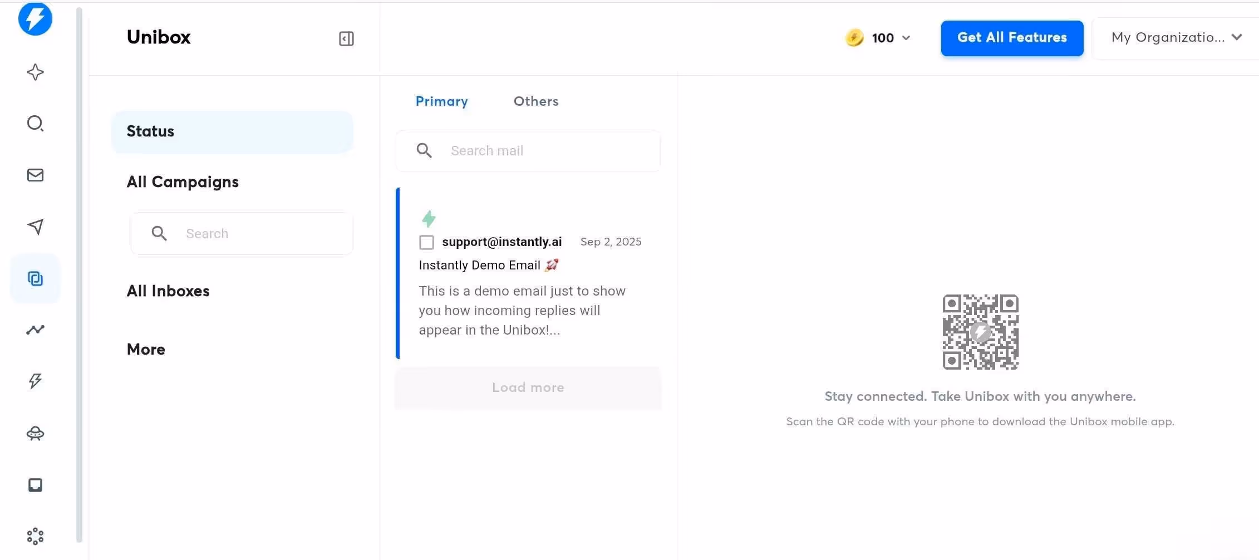Click the Unibox panel heading
1259x560 pixels.
click(x=159, y=37)
